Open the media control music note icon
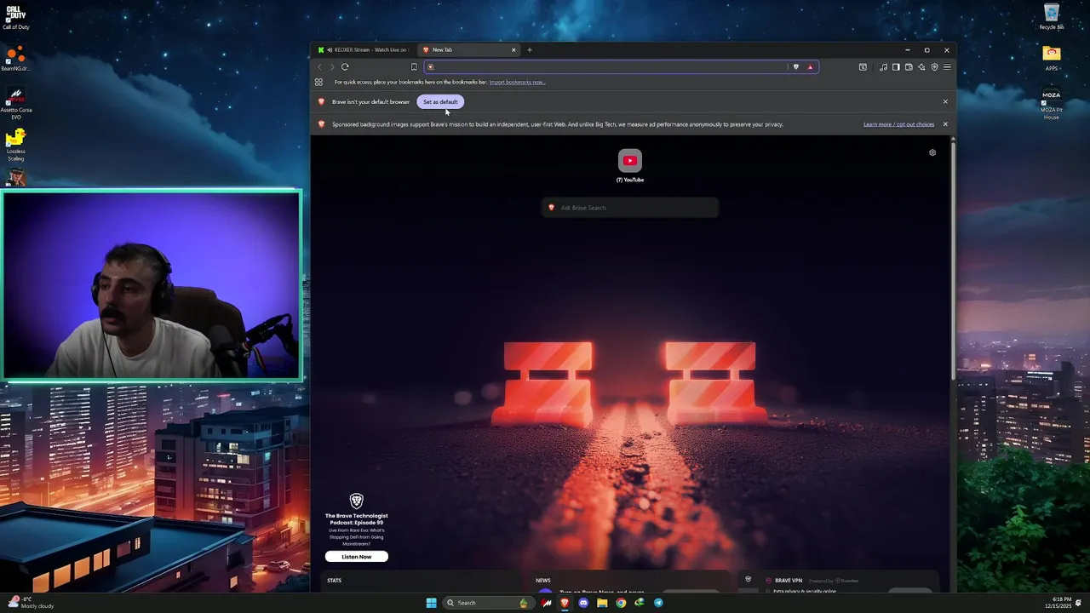Image resolution: width=1090 pixels, height=613 pixels. pyautogui.click(x=883, y=67)
